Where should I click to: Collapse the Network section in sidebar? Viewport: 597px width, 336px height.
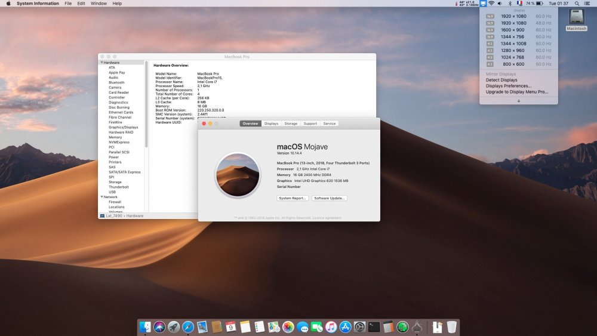[101, 197]
